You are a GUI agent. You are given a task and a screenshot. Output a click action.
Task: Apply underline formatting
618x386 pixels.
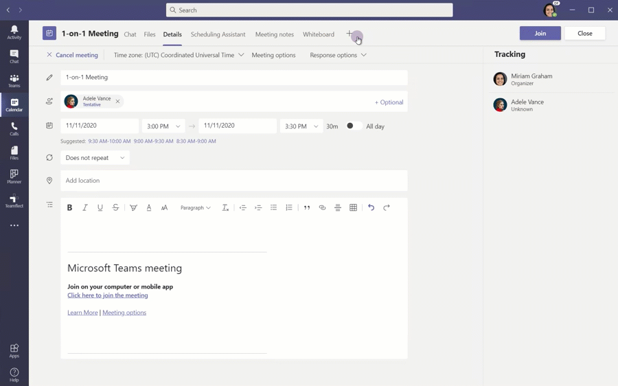pos(100,207)
